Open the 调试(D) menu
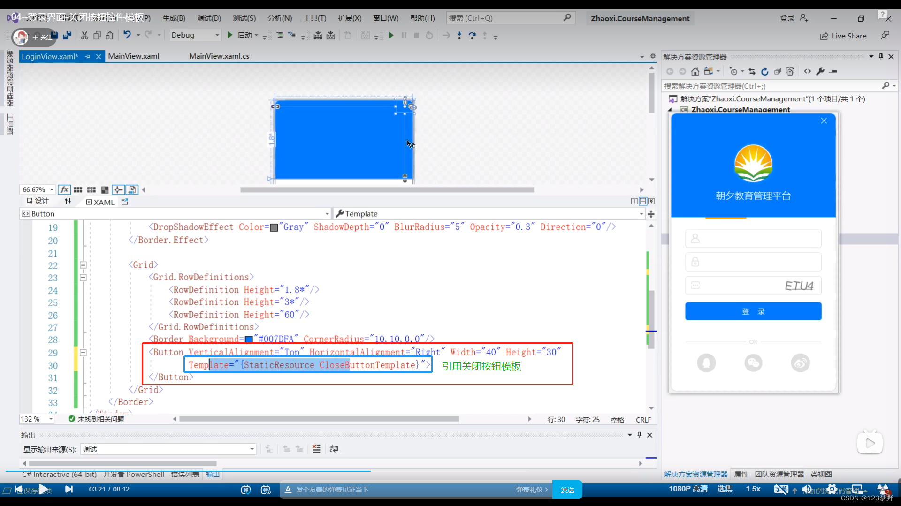Image resolution: width=901 pixels, height=506 pixels. (209, 18)
